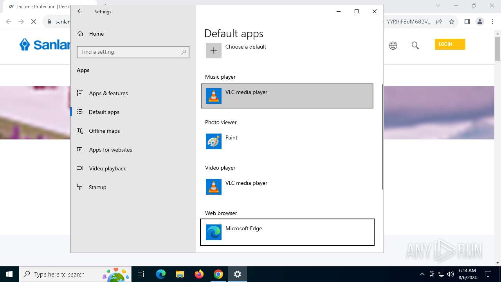Open the Windows Start menu

coord(9,274)
